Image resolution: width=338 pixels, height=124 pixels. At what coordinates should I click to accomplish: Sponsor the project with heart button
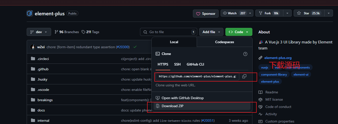click(x=206, y=14)
